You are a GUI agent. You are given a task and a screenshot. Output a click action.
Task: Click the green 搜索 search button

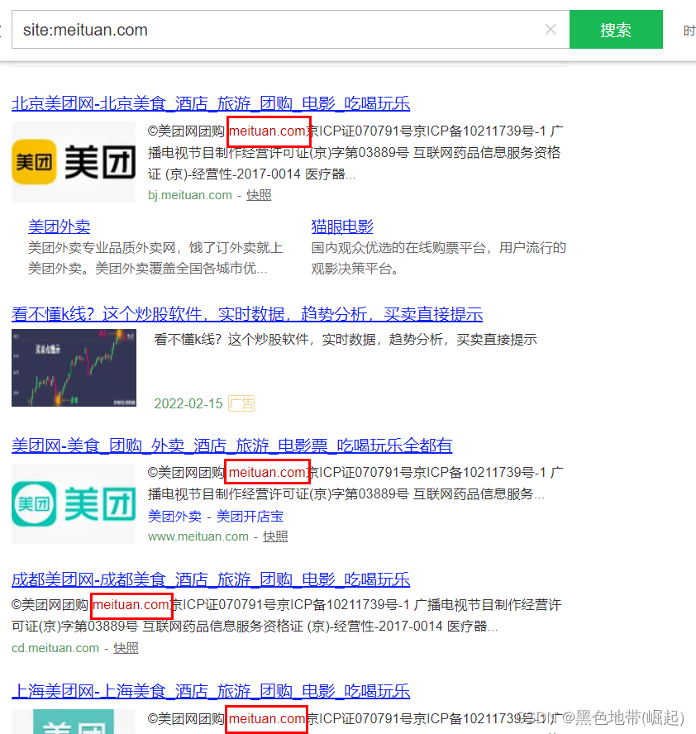click(616, 30)
